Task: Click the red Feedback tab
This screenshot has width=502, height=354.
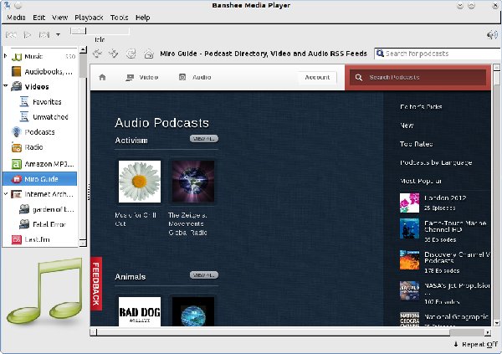Action: coord(96,284)
